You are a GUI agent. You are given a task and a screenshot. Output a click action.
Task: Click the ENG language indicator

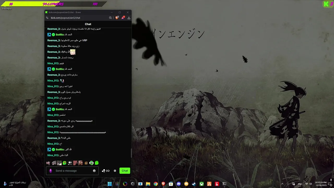tap(300, 184)
